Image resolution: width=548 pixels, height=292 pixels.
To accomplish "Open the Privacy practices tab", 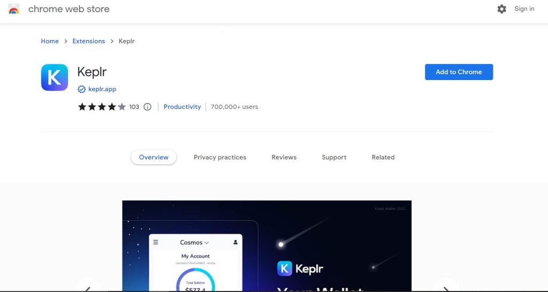I will tap(220, 157).
